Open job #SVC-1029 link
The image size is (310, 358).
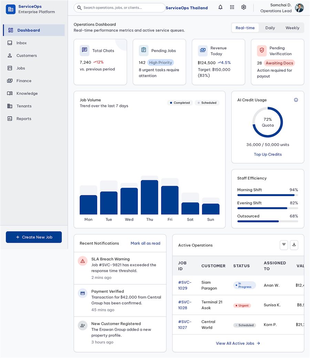(185, 285)
